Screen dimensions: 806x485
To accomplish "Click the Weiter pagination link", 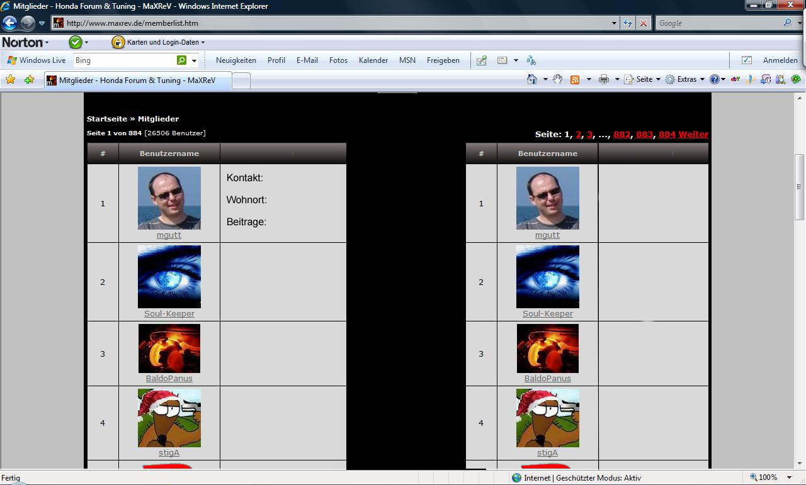I will point(693,134).
